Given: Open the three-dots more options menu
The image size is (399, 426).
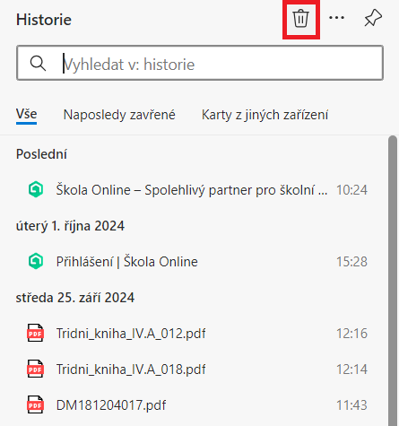Looking at the screenshot, I should pyautogui.click(x=336, y=18).
